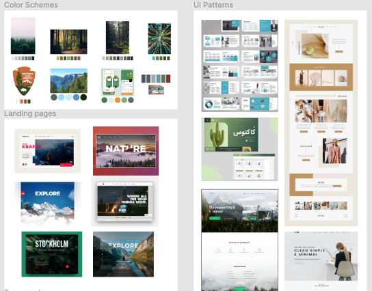Select the green cactus Arabic website mockup
This screenshot has height=291, width=372.
(x=239, y=150)
